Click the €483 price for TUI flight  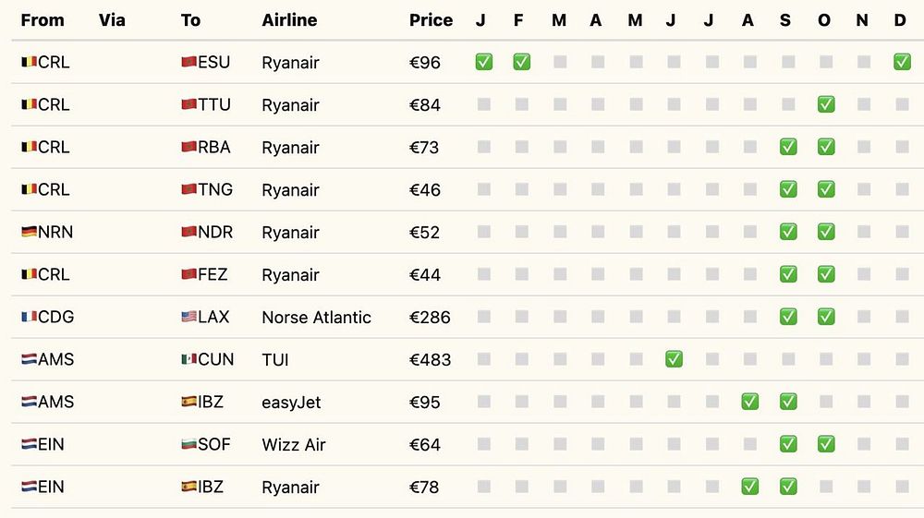[430, 360]
